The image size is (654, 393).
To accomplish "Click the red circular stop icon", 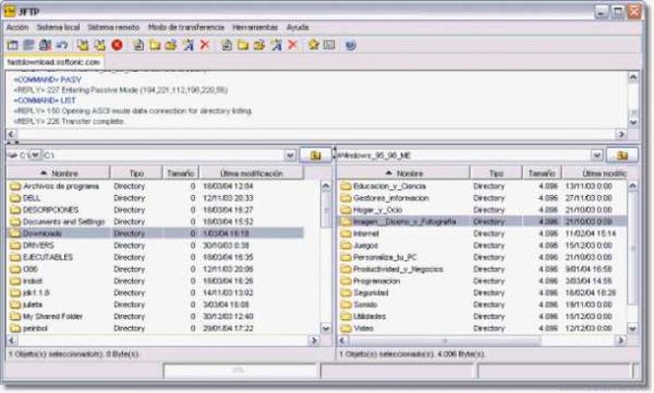I will point(117,44).
